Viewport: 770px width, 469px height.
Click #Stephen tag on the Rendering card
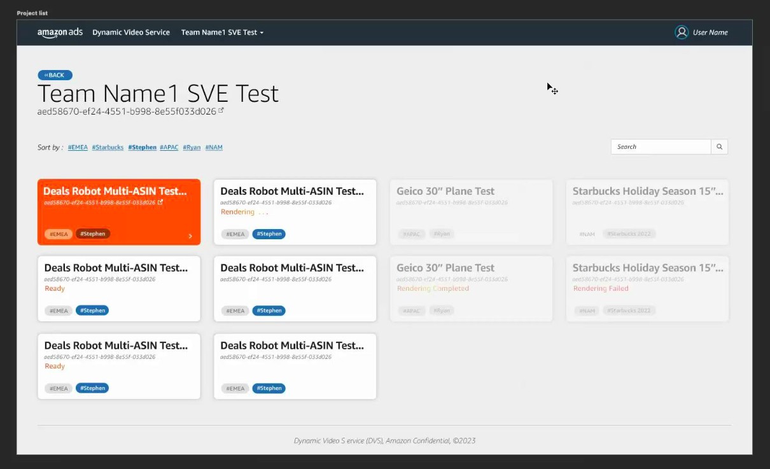coord(269,234)
